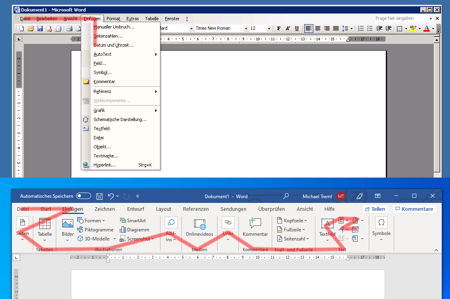Click the Kommentare button at the ribbon's right

(x=414, y=209)
